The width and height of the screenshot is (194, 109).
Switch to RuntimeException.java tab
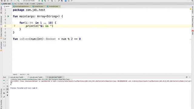[x=22, y=6]
